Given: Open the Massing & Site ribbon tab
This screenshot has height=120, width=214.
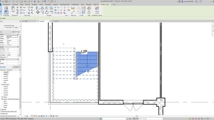Looking at the screenshot, I should pos(65,4).
